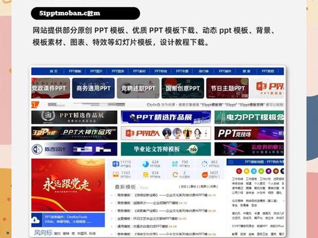The image size is (318, 238).
Task: Select the purple color filter circle
Action: (x=268, y=171)
